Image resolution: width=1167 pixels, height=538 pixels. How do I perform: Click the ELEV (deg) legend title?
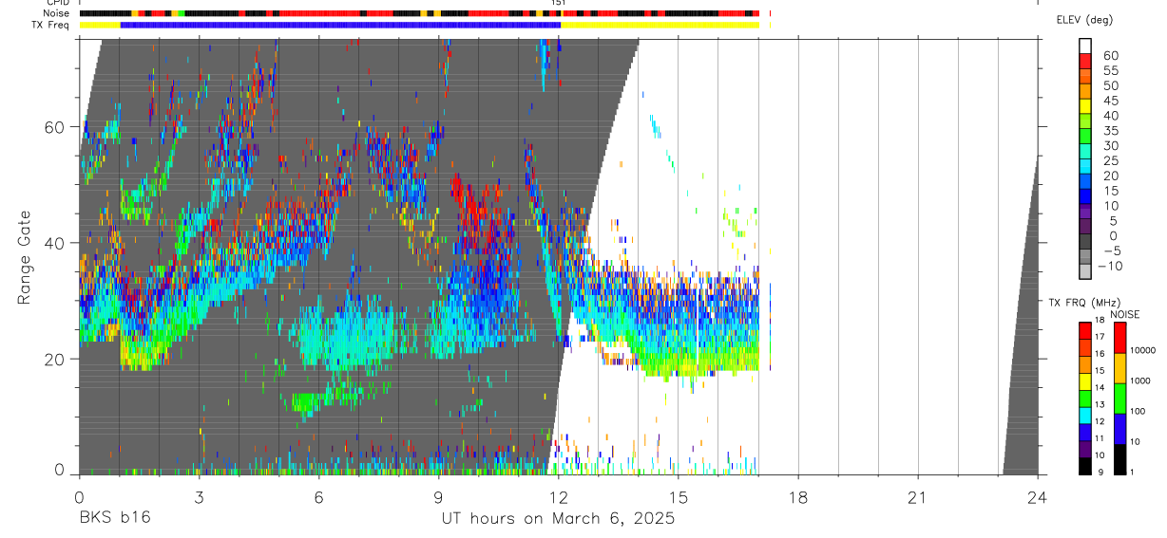coord(1084,20)
